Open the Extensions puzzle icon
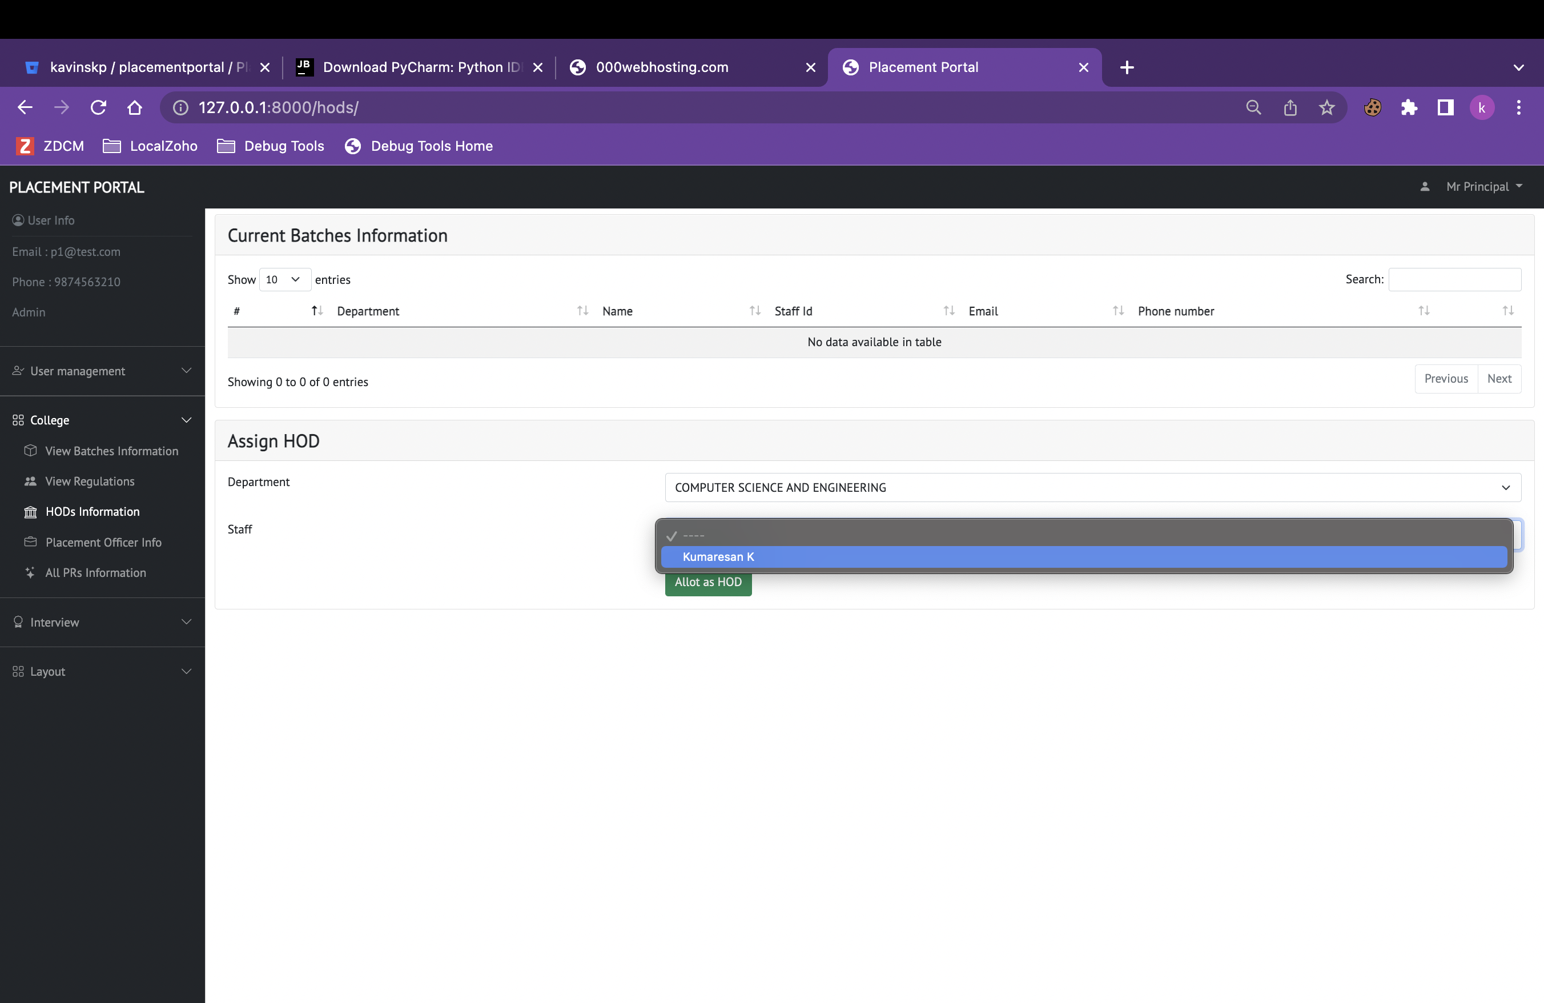 click(1409, 107)
